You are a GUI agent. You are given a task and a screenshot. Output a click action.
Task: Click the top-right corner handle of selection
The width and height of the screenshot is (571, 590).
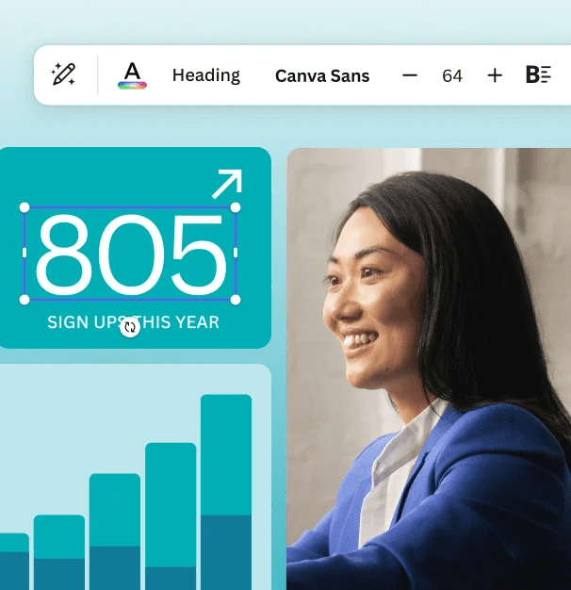tap(236, 207)
